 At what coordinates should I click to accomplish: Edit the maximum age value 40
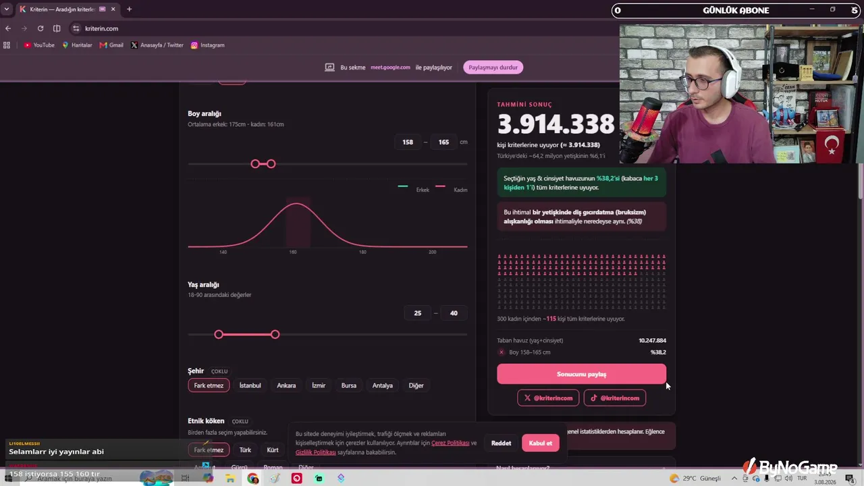point(454,313)
